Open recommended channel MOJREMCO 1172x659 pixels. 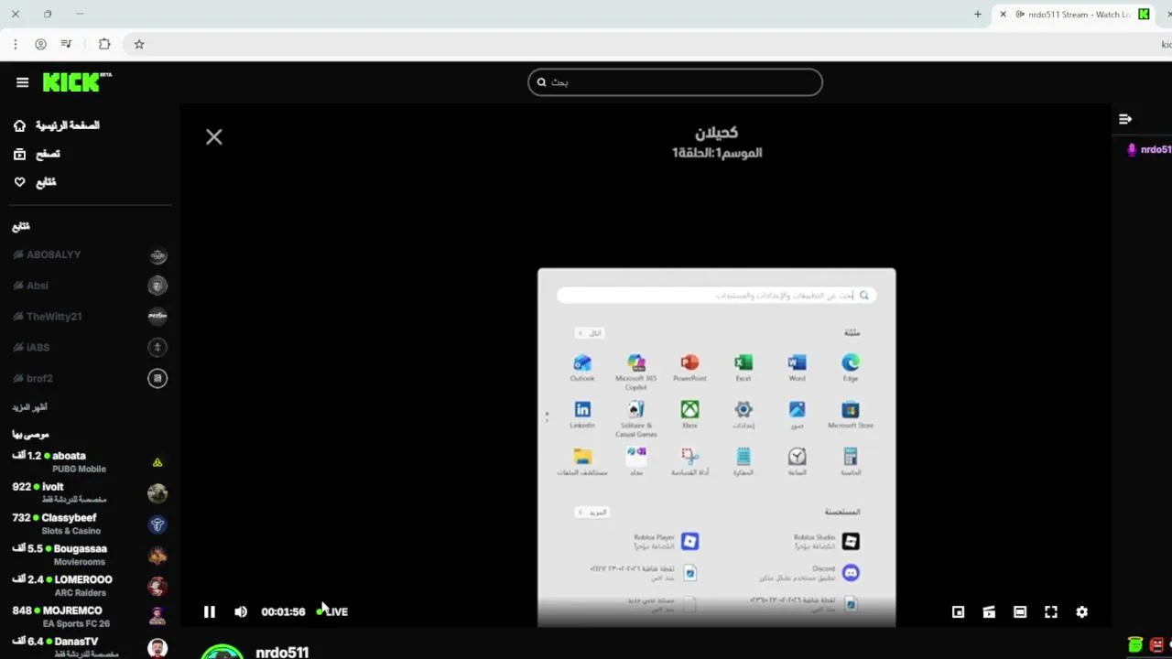point(89,617)
